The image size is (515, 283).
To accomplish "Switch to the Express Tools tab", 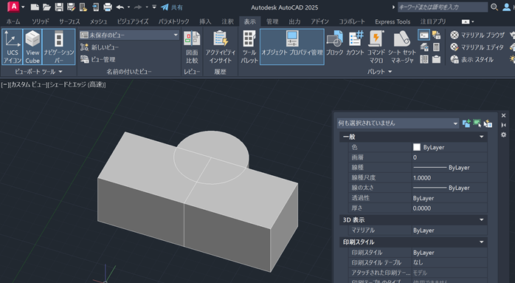I will (393, 21).
